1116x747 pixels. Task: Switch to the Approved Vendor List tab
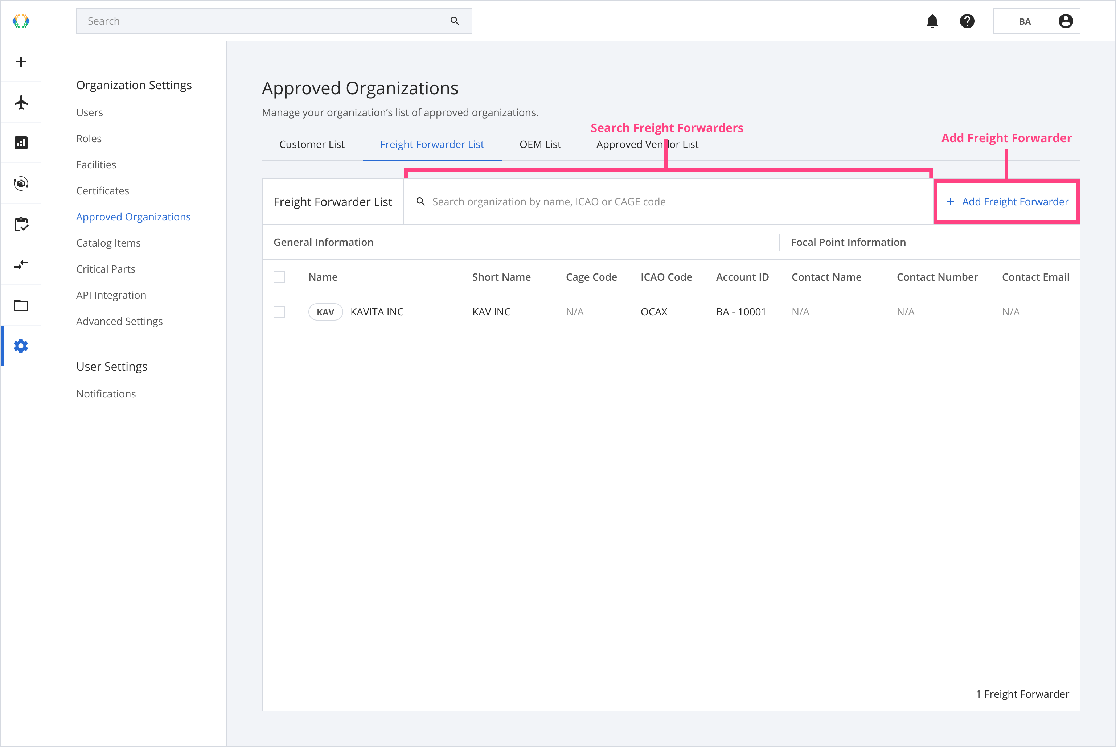click(x=647, y=144)
